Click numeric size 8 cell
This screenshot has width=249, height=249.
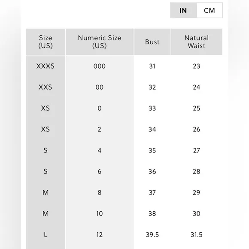(x=100, y=192)
